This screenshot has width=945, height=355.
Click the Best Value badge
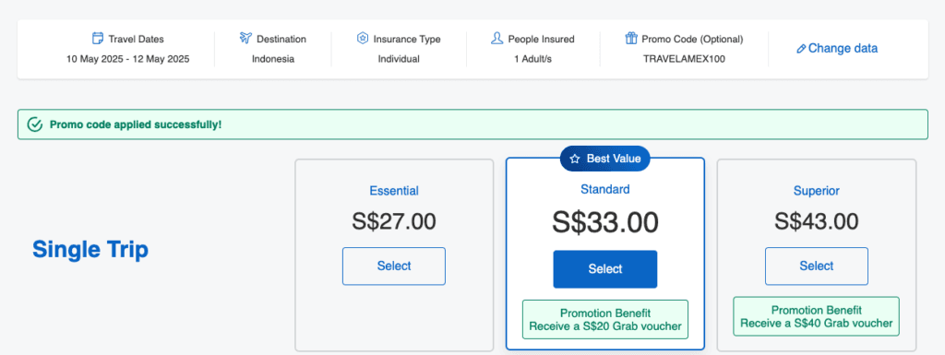[605, 159]
